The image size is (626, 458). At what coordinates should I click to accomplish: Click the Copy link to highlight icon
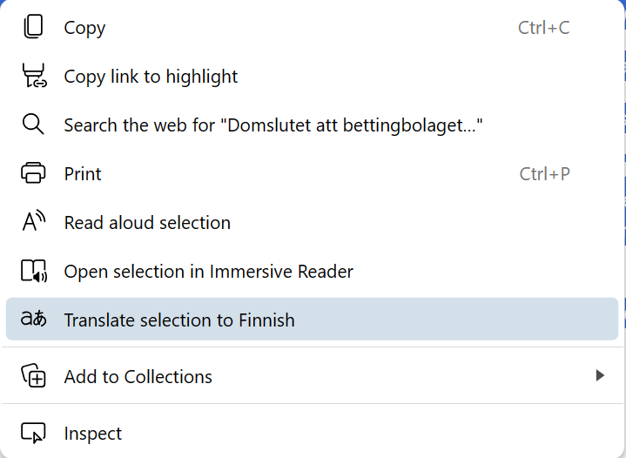[34, 76]
